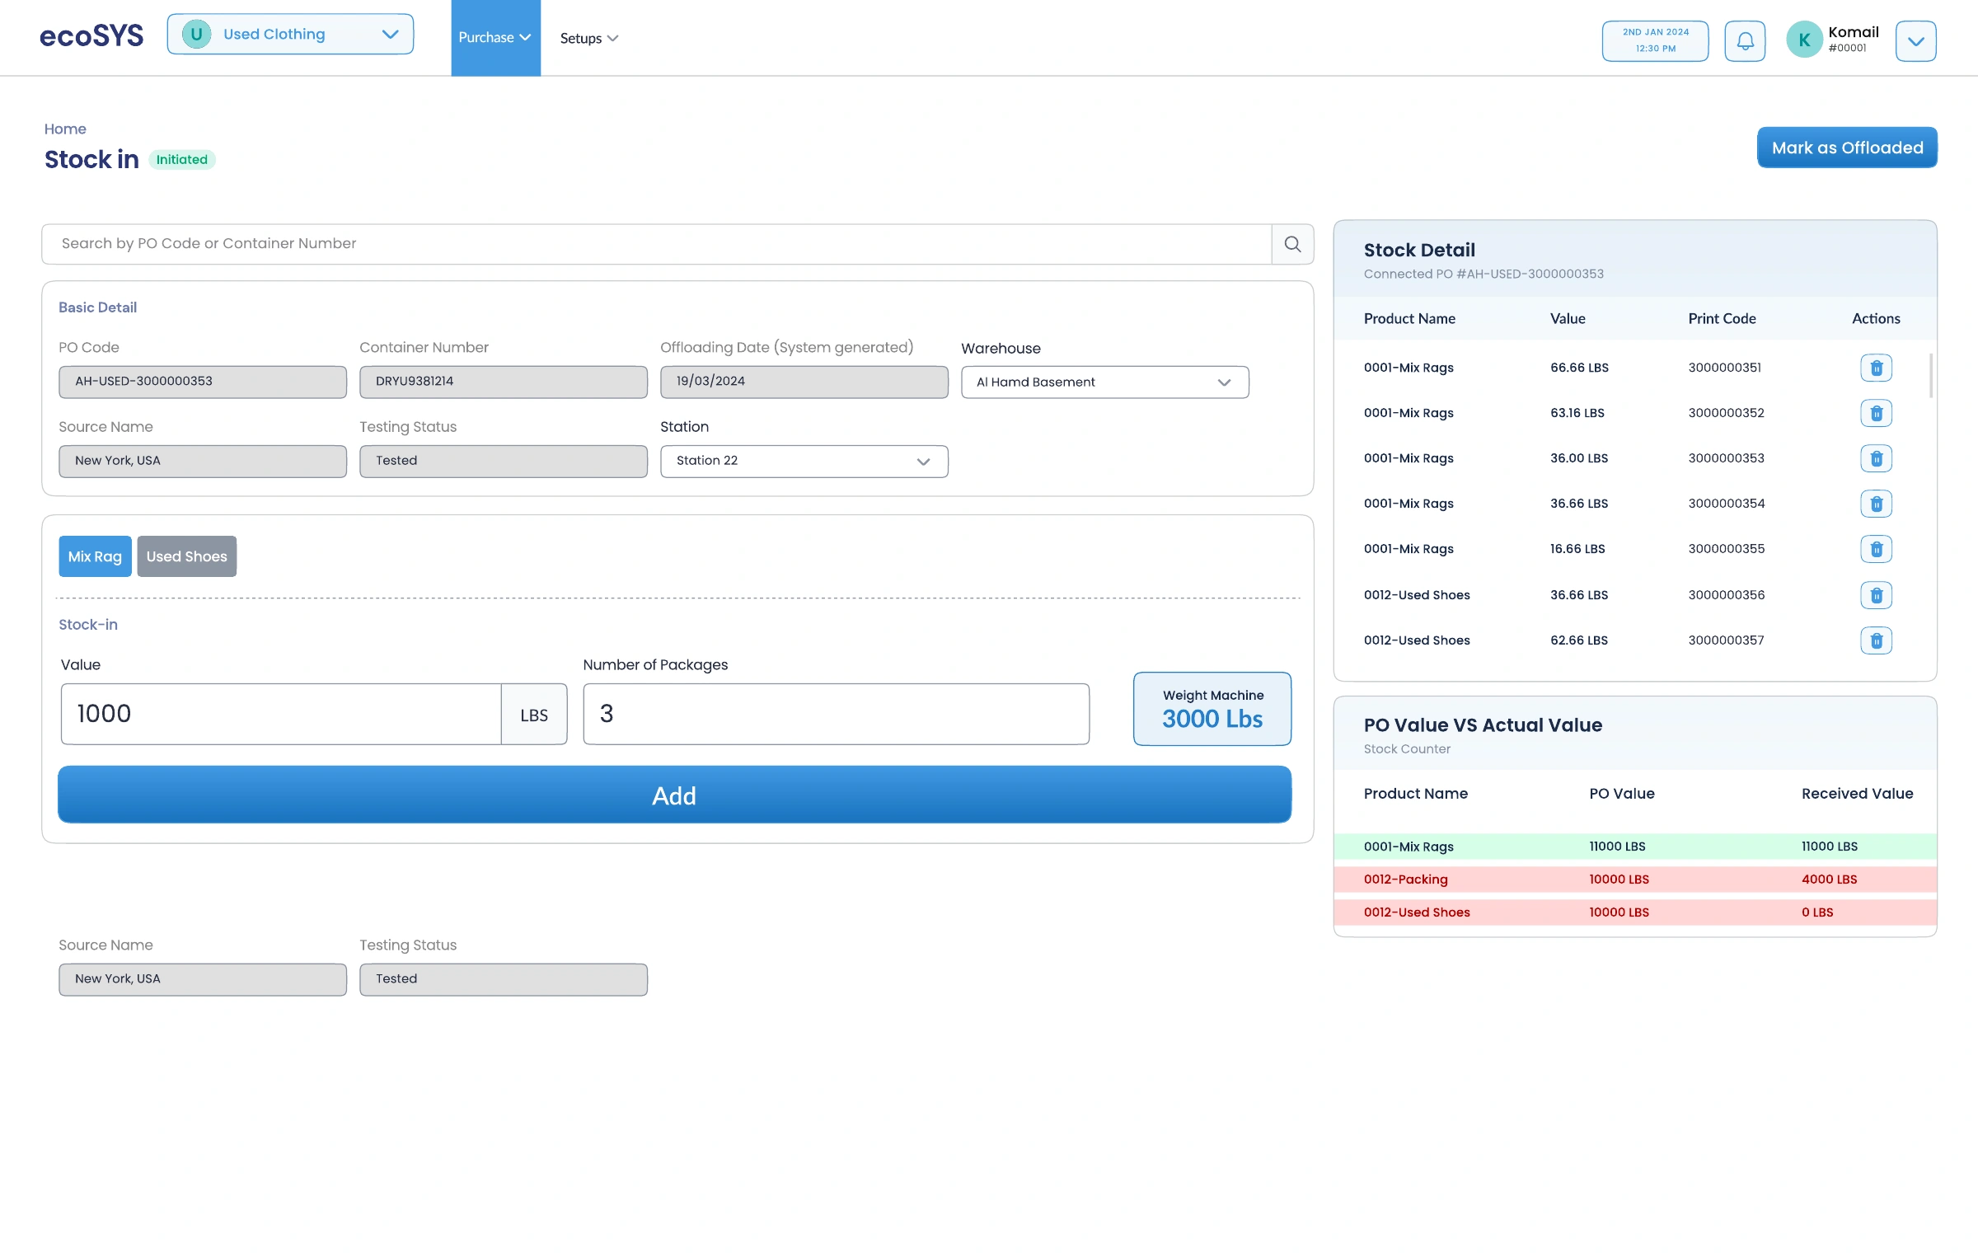Image resolution: width=1978 pixels, height=1257 pixels.
Task: Click the 4000 LBS received value
Action: [1829, 879]
